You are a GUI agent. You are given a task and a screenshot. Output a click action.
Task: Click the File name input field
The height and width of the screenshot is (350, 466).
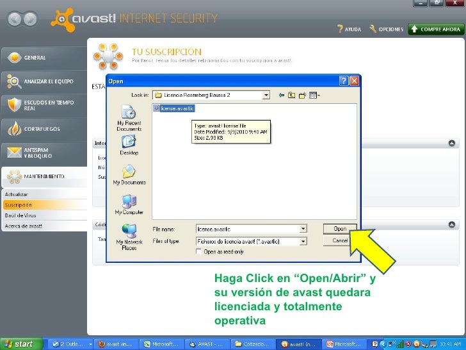pos(248,229)
